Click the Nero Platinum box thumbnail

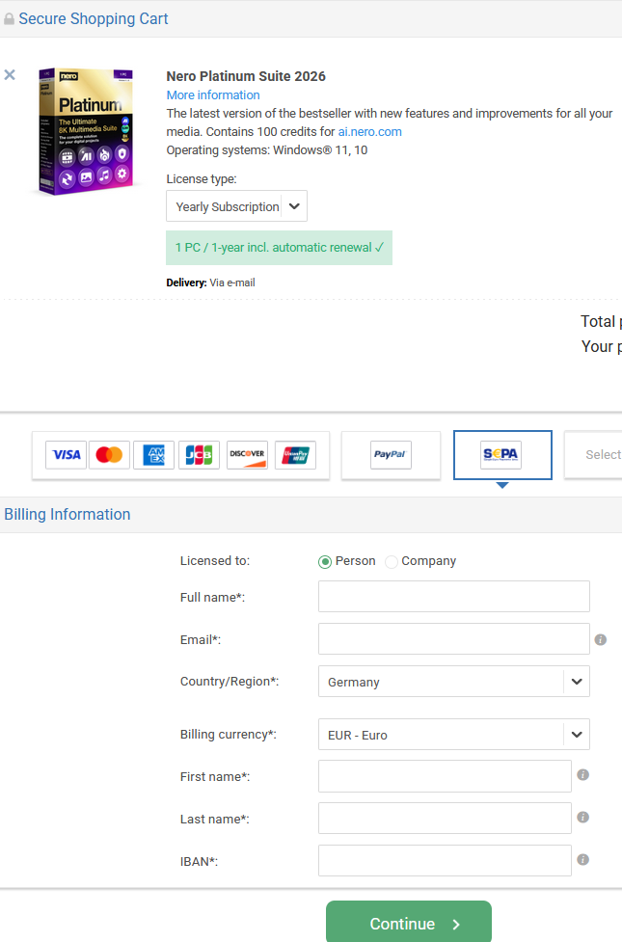(x=86, y=131)
